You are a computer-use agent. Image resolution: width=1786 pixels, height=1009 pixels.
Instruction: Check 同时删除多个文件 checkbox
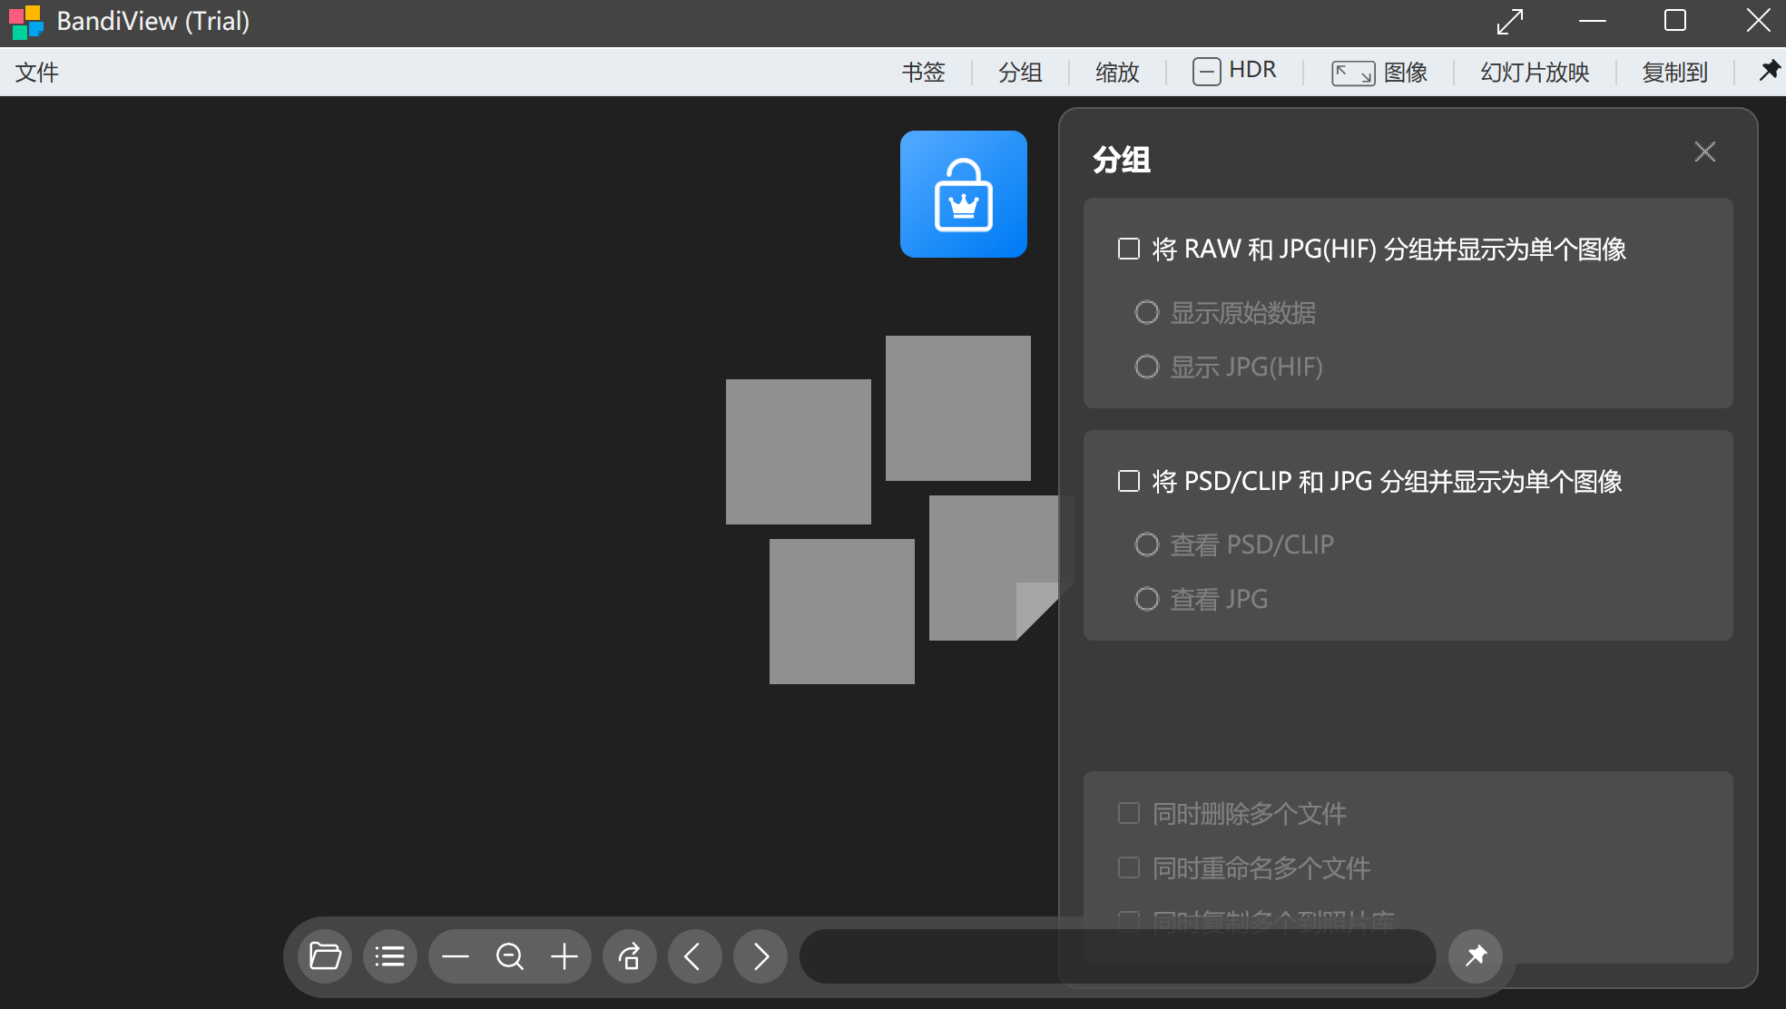coord(1129,813)
